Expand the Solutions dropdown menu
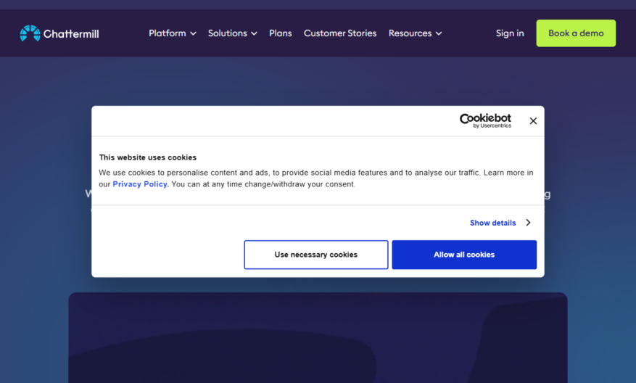Screen dimensions: 636x383 pos(232,33)
